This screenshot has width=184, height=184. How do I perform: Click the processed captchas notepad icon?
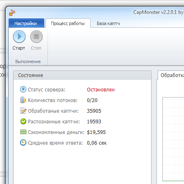[x=23, y=111]
